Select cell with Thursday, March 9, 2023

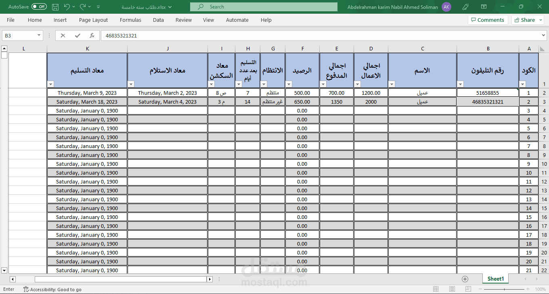point(87,93)
